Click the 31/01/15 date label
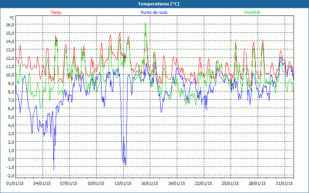 (x=284, y=183)
